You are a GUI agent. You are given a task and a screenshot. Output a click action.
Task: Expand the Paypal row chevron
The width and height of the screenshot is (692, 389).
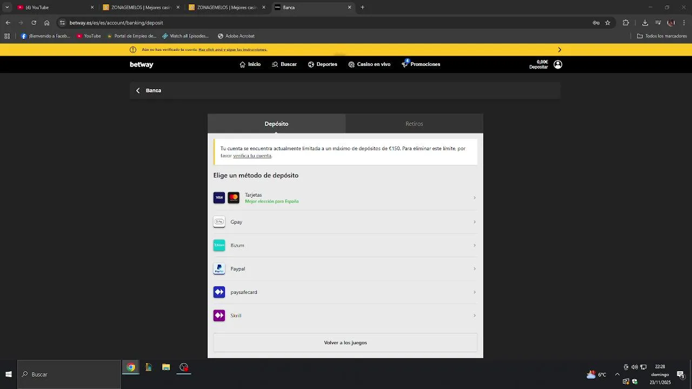[x=475, y=269]
